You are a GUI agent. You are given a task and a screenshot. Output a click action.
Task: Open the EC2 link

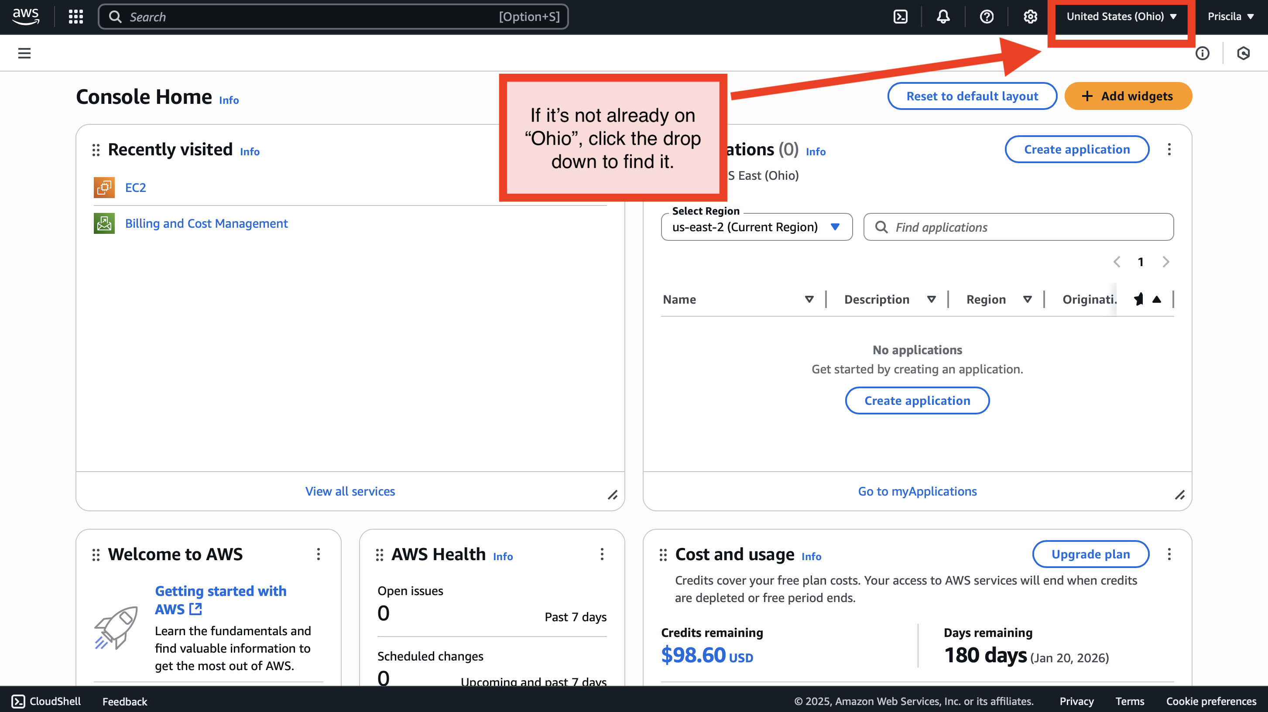(135, 188)
